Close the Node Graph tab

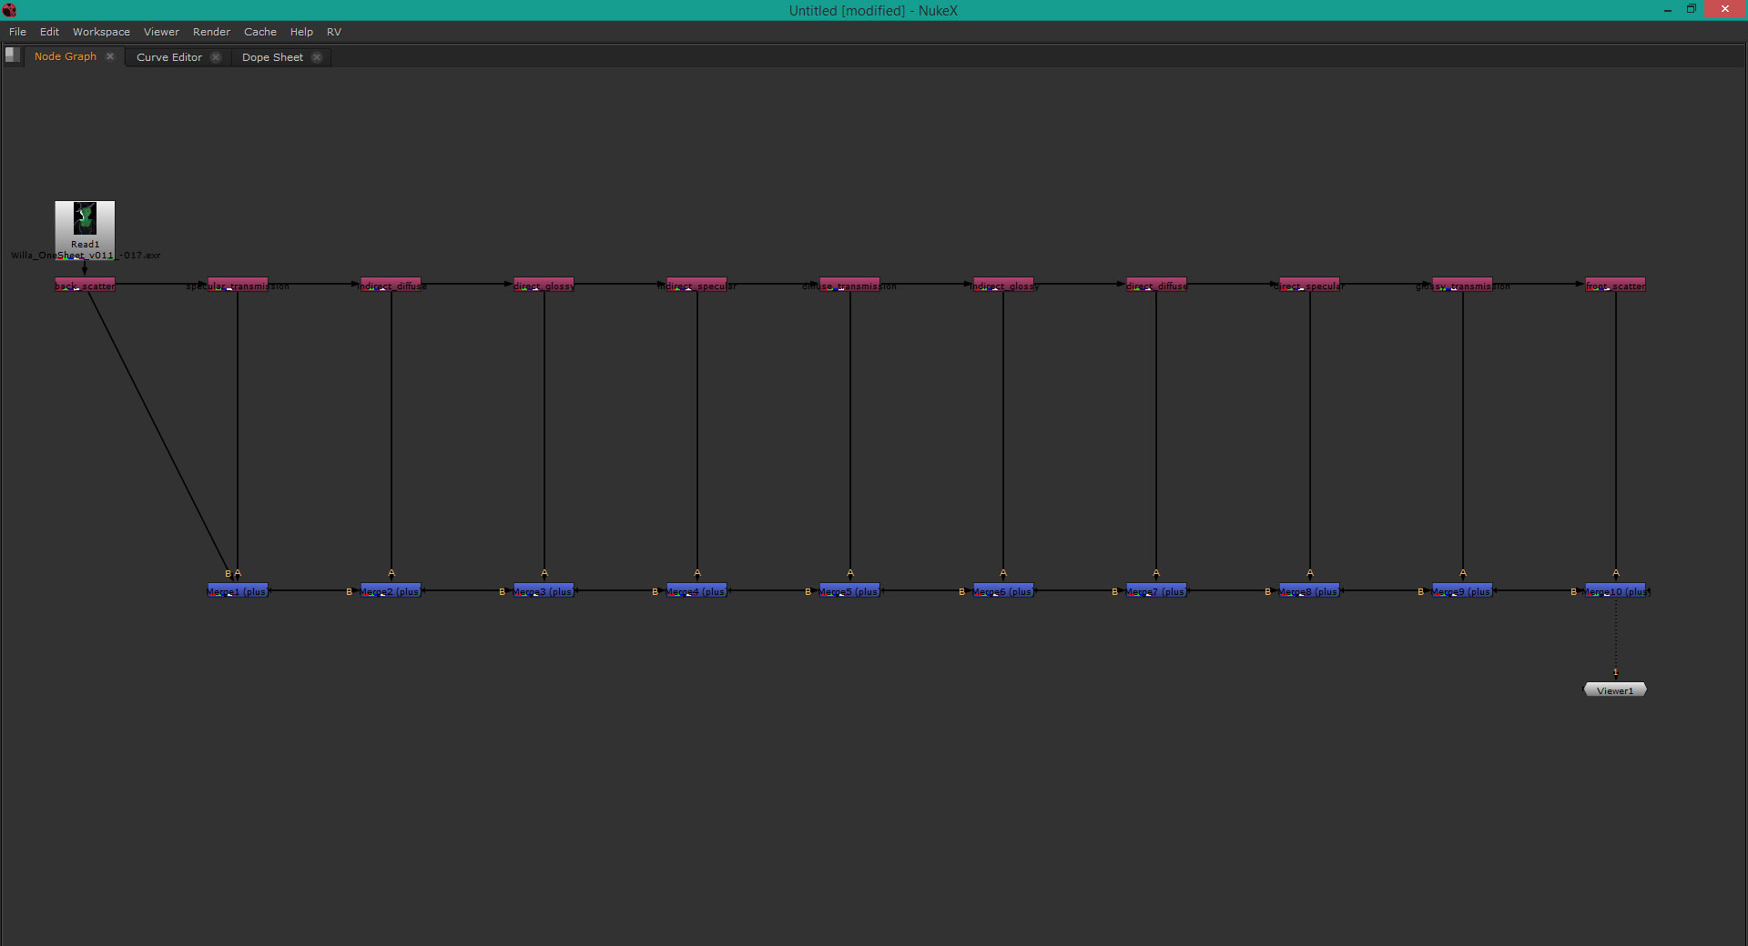point(110,56)
